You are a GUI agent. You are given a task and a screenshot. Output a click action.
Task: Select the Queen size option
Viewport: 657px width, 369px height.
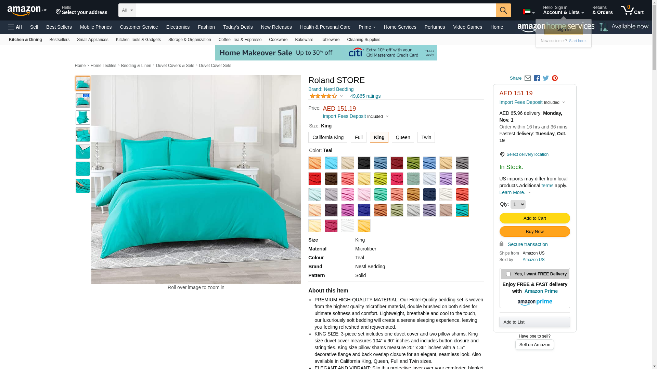point(403,137)
